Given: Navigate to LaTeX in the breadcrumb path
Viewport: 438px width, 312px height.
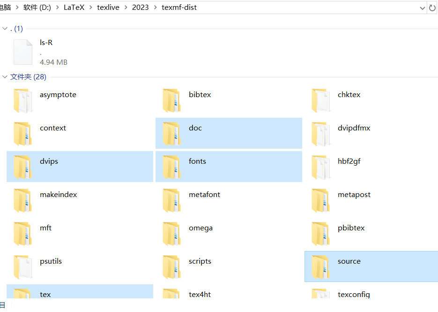Looking at the screenshot, I should coord(74,8).
